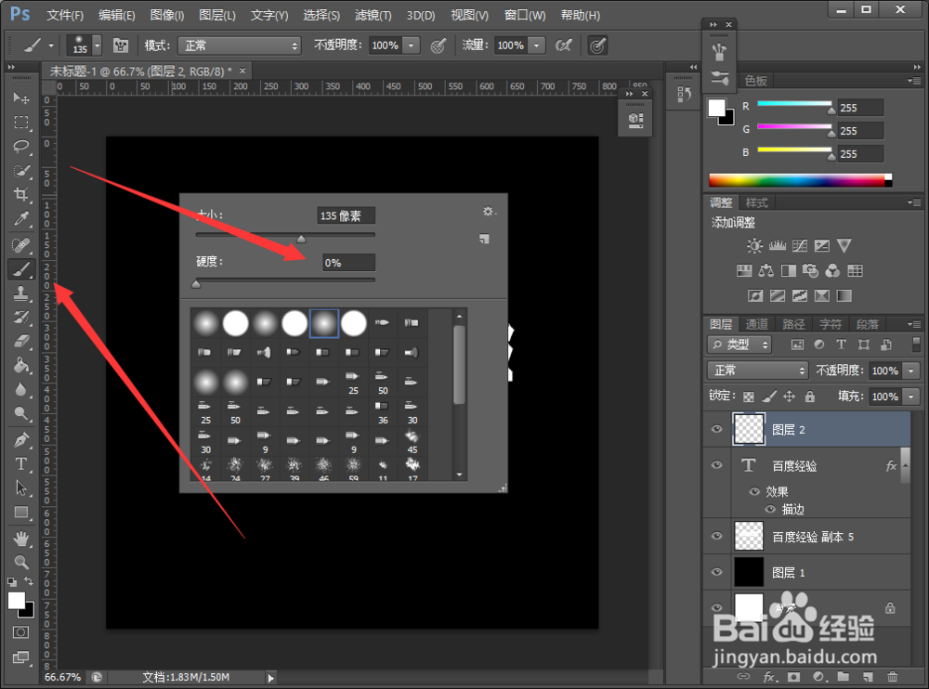929x689 pixels.
Task: Open brush preset gear settings menu
Action: (489, 212)
